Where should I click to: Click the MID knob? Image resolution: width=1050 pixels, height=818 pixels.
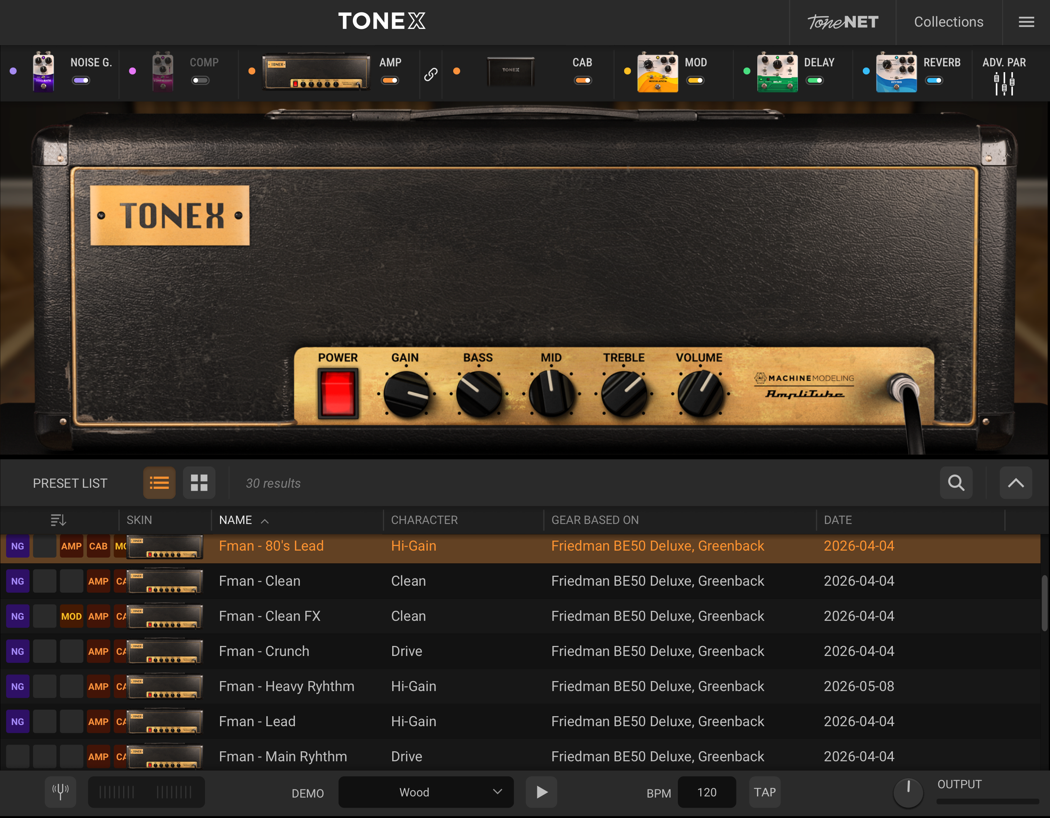pyautogui.click(x=551, y=394)
